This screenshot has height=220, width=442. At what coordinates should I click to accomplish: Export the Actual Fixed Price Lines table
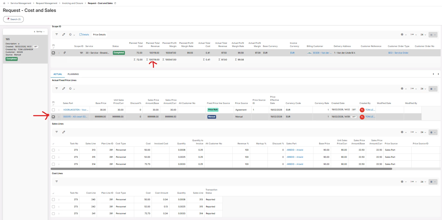412,89
